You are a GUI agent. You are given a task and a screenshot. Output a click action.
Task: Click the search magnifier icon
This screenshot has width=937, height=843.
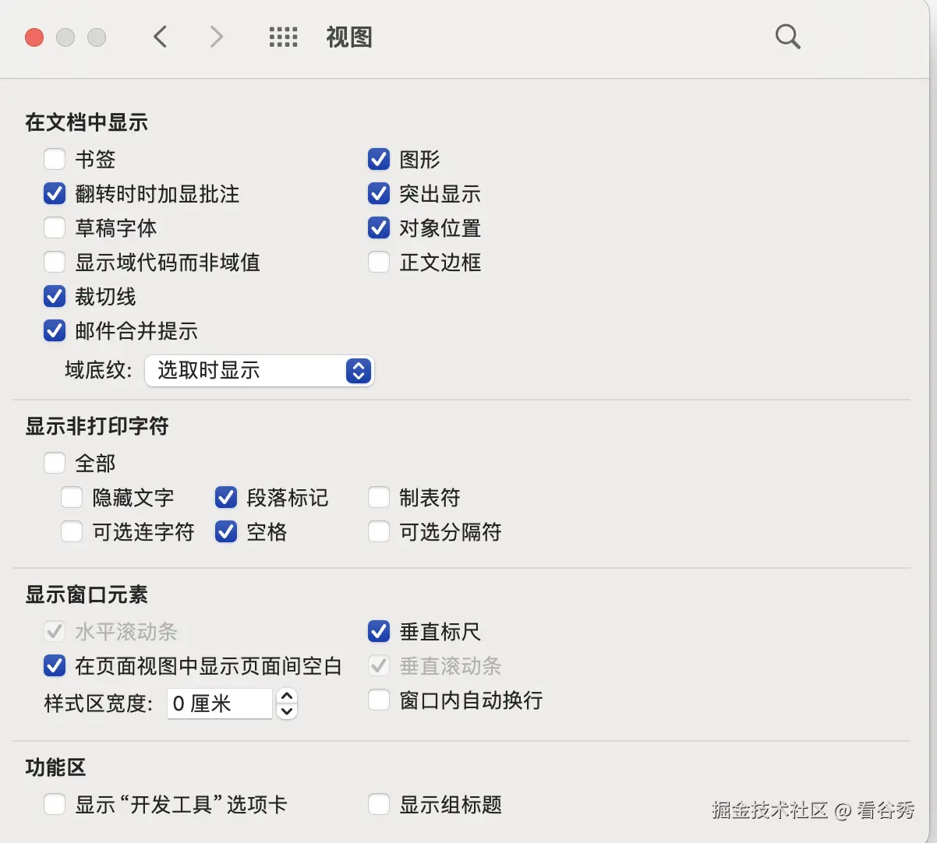point(787,37)
